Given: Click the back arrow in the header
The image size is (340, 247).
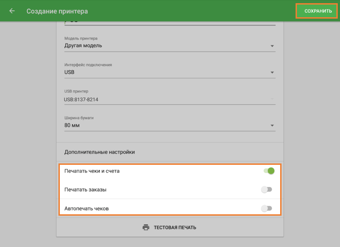Looking at the screenshot, I should [12, 11].
